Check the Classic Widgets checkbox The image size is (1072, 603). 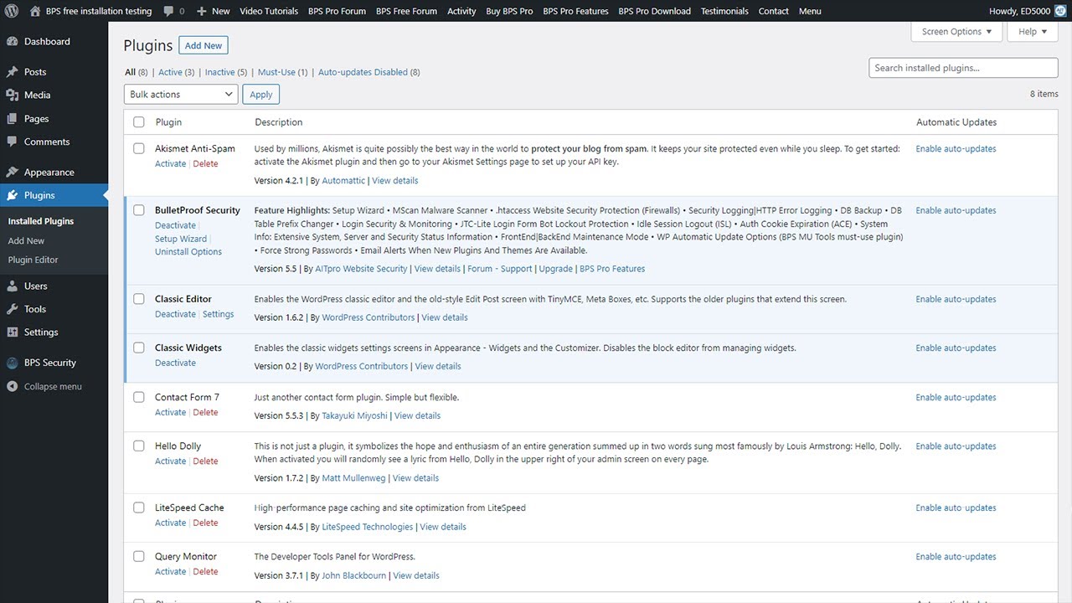point(139,348)
